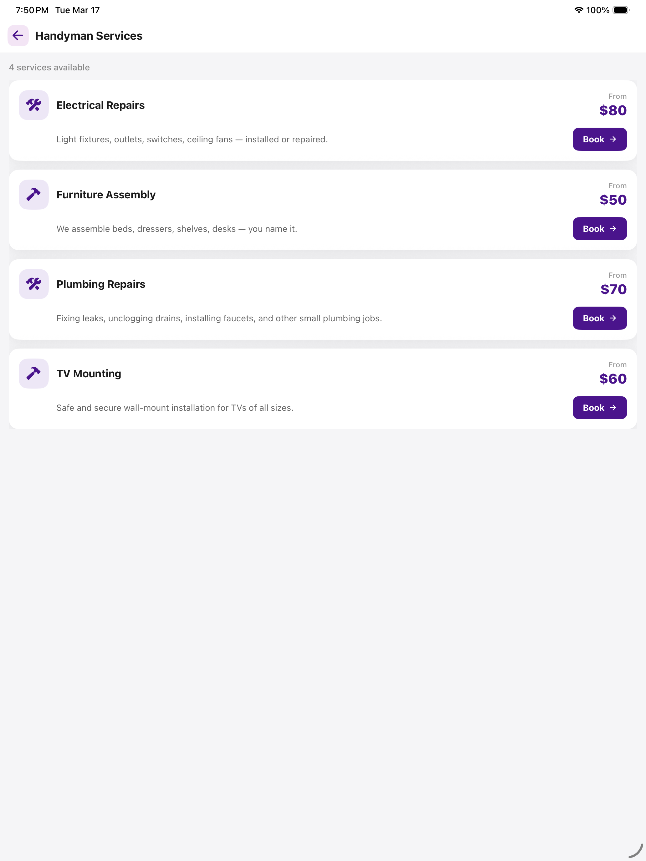Open the Electrical Repairs title
This screenshot has width=646, height=861.
point(100,105)
